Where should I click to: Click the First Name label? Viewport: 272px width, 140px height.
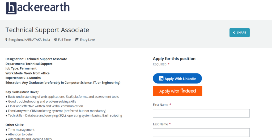tap(160, 105)
